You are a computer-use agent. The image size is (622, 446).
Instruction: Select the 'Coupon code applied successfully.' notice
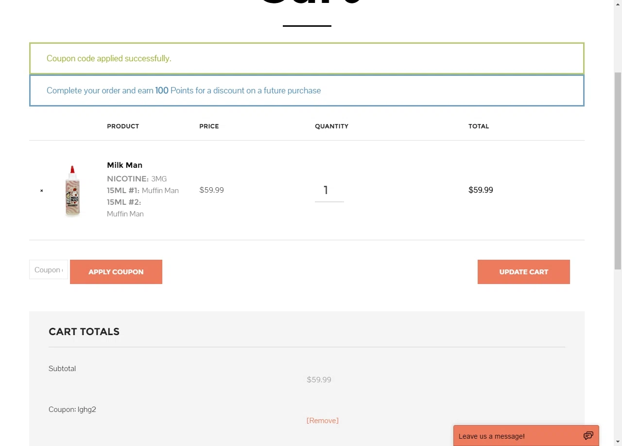[307, 58]
